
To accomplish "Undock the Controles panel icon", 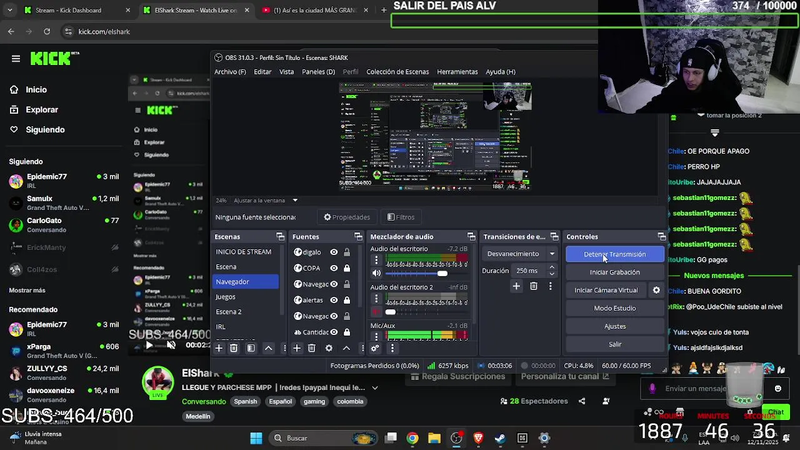I will point(661,236).
